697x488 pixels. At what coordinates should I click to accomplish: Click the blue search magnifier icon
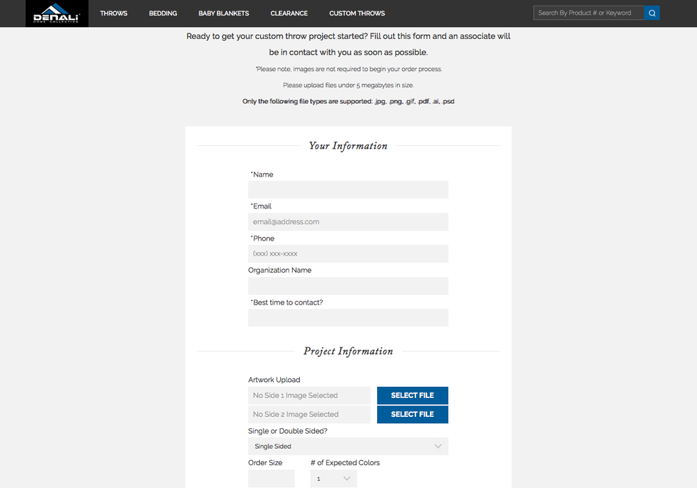[x=652, y=13]
